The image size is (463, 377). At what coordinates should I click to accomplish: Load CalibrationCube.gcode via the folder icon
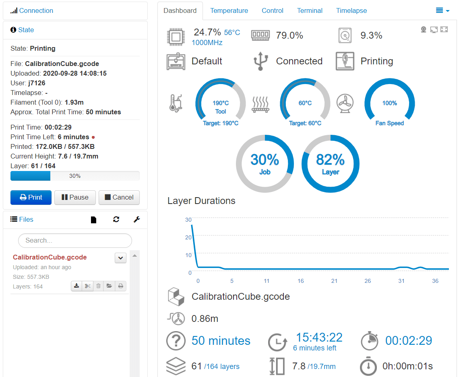coord(109,286)
